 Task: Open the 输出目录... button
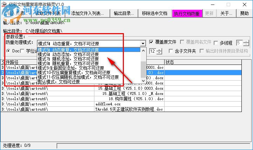(x=124, y=13)
